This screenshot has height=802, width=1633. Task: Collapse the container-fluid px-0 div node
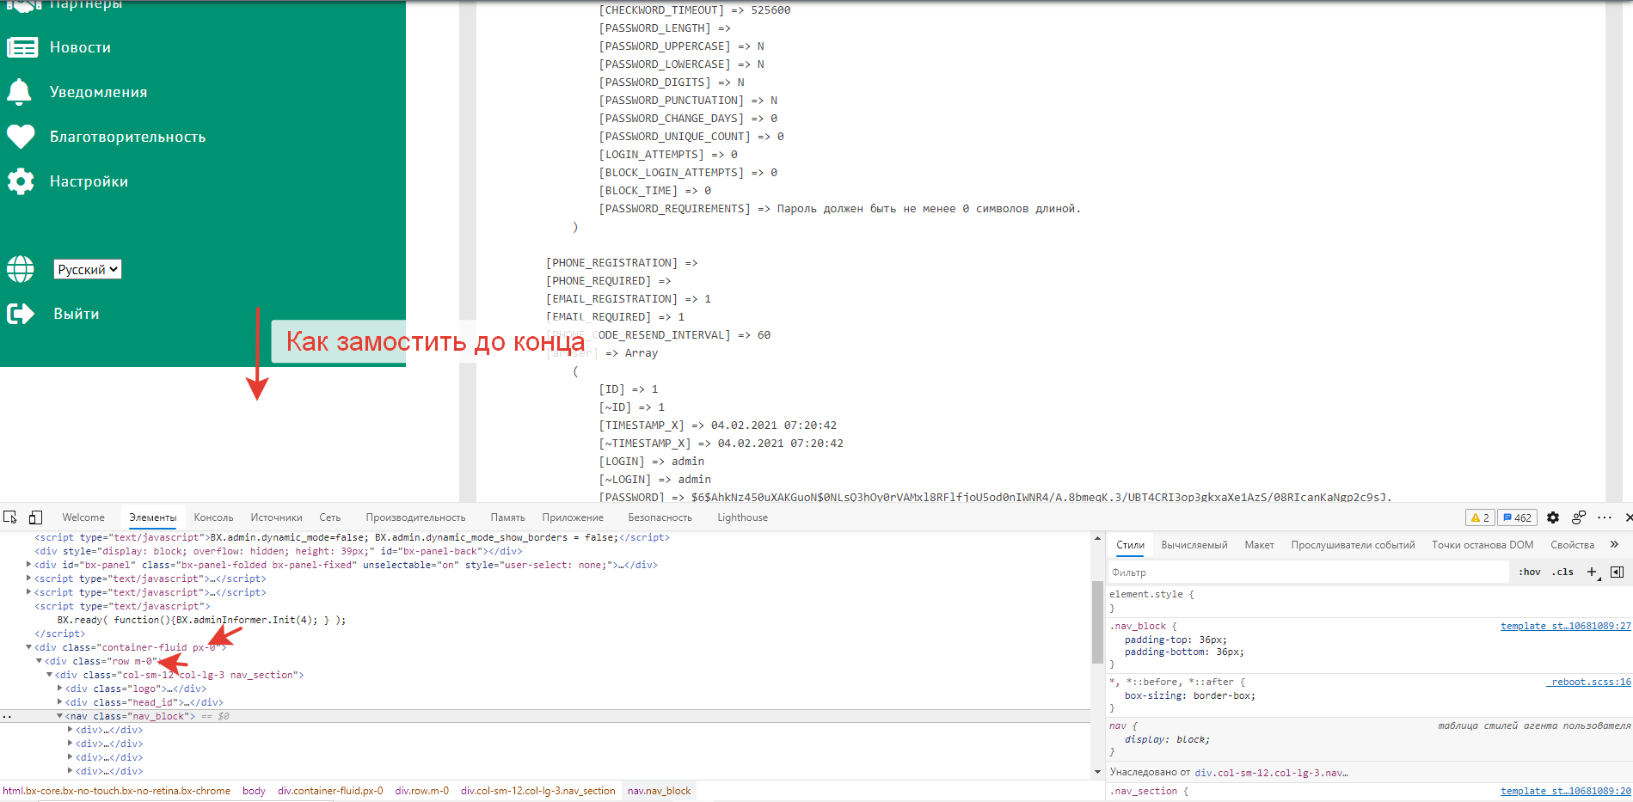(29, 647)
